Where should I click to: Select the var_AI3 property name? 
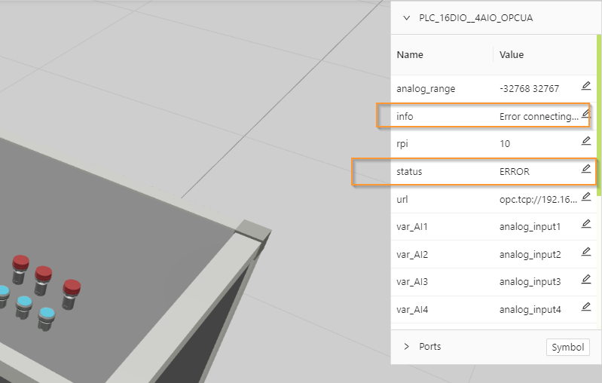(x=412, y=282)
